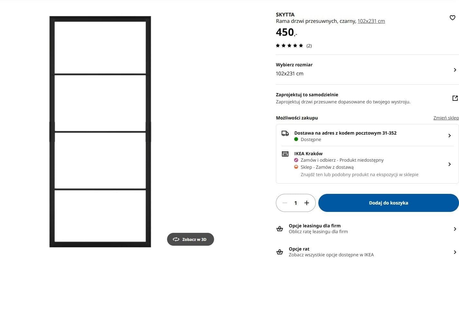
Task: Follow the Zmień sklep link
Action: (x=446, y=118)
